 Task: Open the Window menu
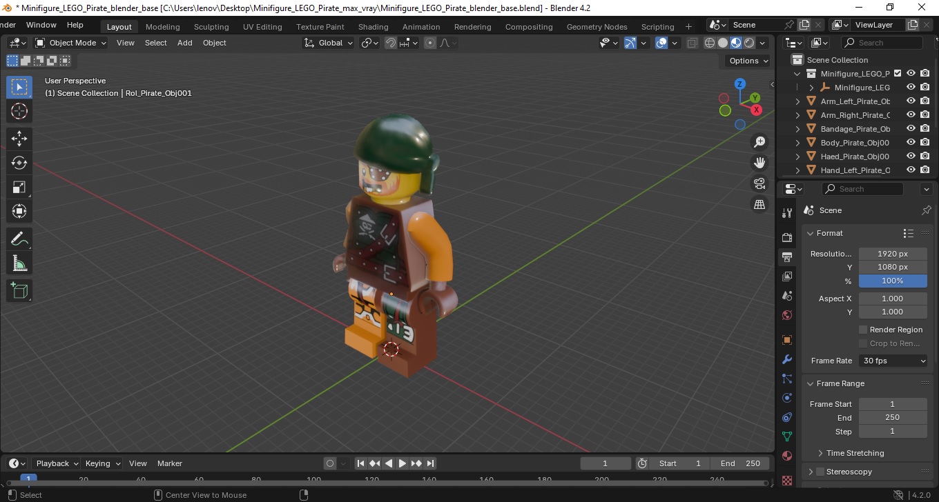(x=41, y=25)
